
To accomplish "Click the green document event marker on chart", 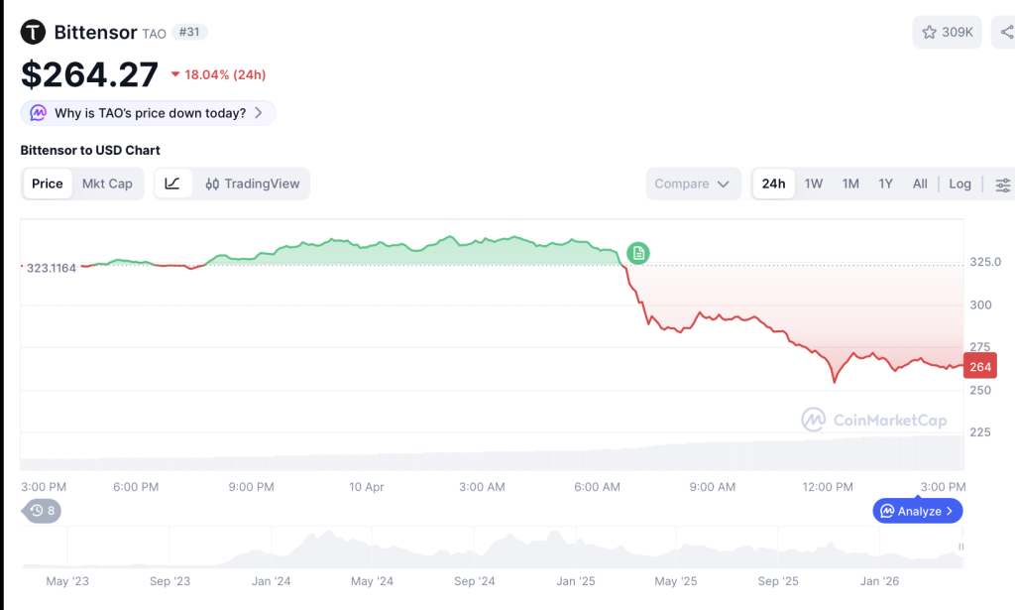I will 638,253.
